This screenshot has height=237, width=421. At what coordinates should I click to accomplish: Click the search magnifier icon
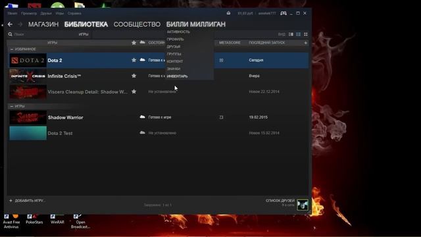pos(11,34)
